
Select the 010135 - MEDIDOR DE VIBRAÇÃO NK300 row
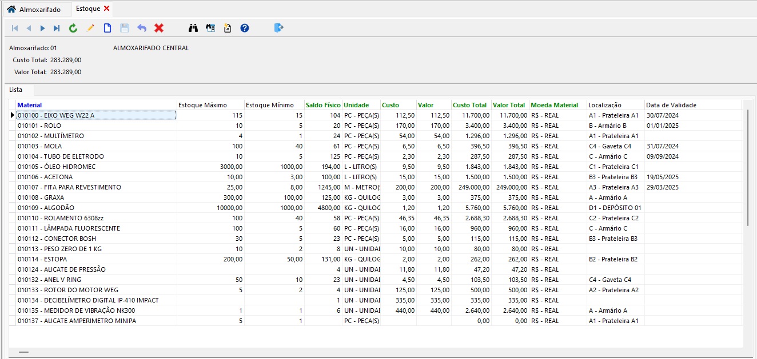pos(76,310)
